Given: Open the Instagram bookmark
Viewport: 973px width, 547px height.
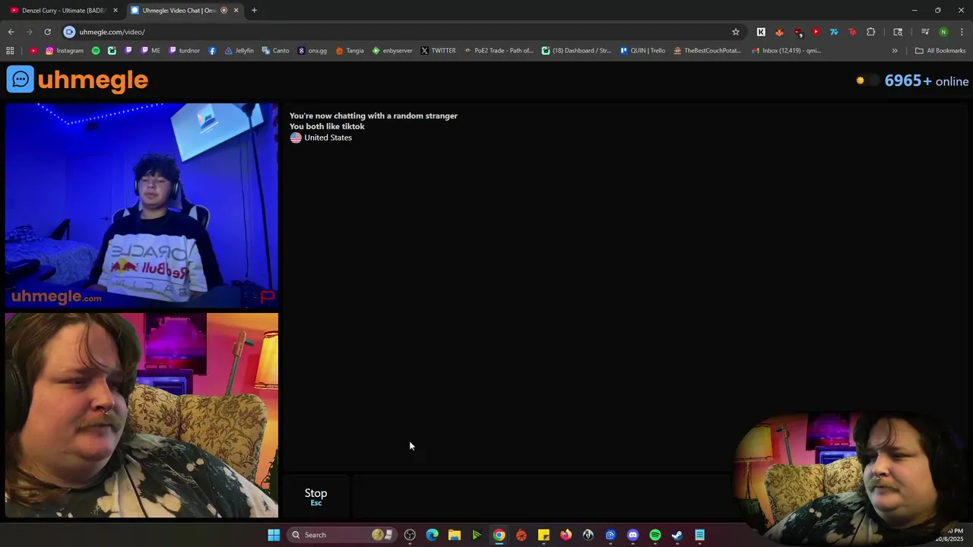Looking at the screenshot, I should 65,51.
